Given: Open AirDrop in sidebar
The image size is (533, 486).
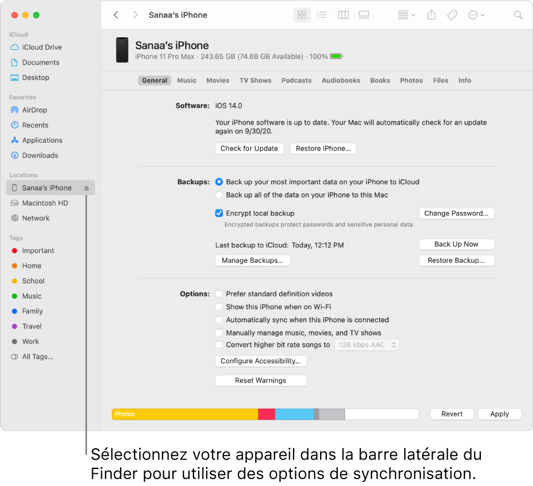Looking at the screenshot, I should [x=29, y=110].
